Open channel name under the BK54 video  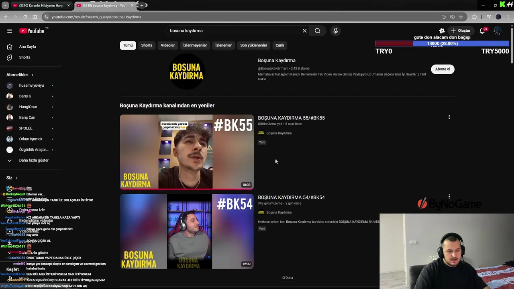pyautogui.click(x=279, y=212)
